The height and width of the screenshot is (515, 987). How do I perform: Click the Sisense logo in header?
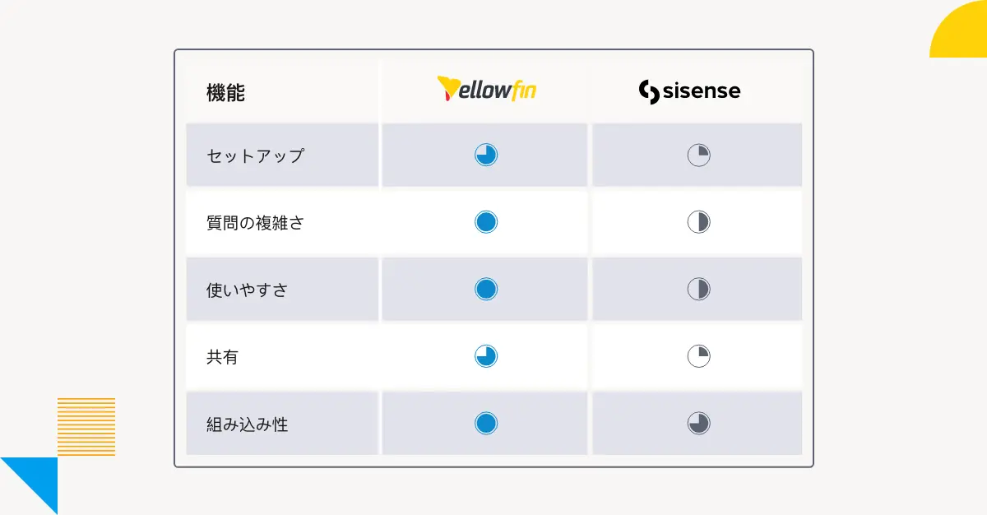tap(689, 91)
